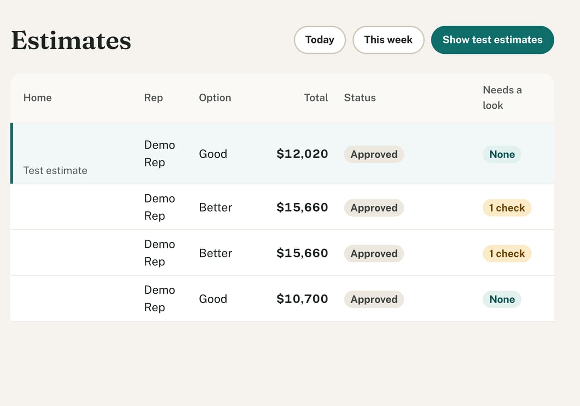Click the Approved badge in the $10,700 row

coord(374,300)
